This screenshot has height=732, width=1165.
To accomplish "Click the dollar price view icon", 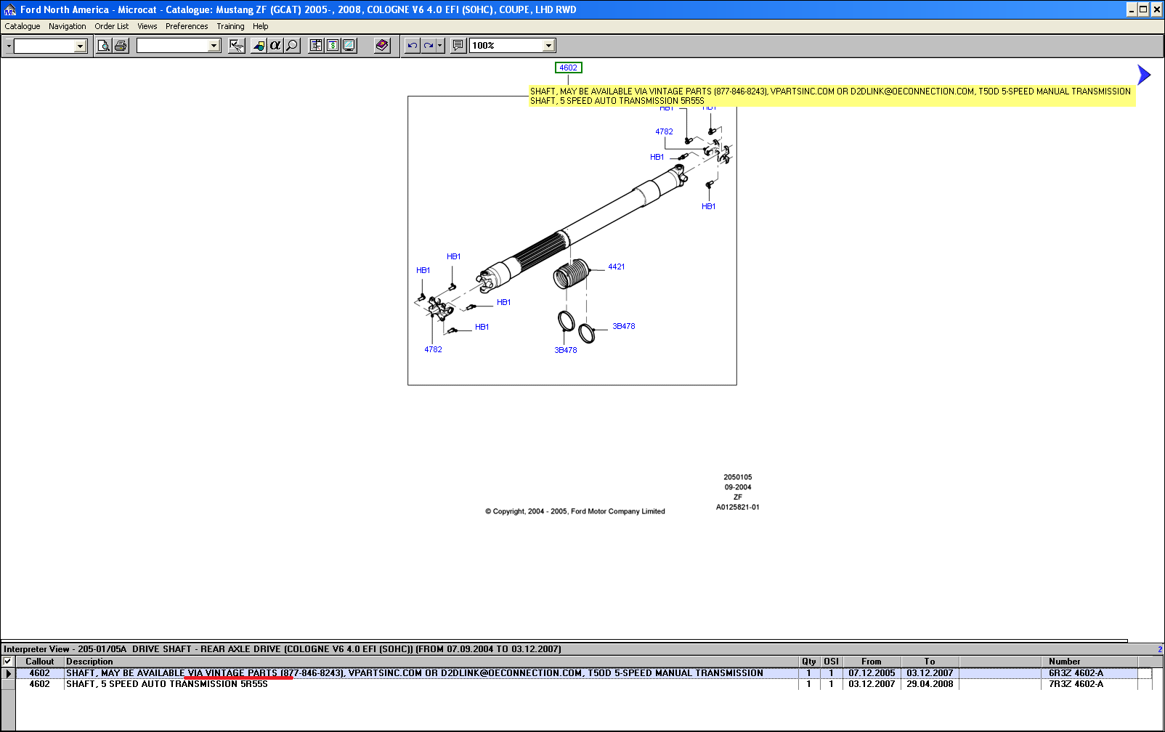I will click(333, 46).
